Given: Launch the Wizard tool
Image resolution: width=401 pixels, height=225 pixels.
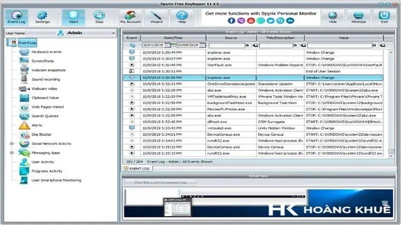Looking at the screenshot, I should point(157,17).
